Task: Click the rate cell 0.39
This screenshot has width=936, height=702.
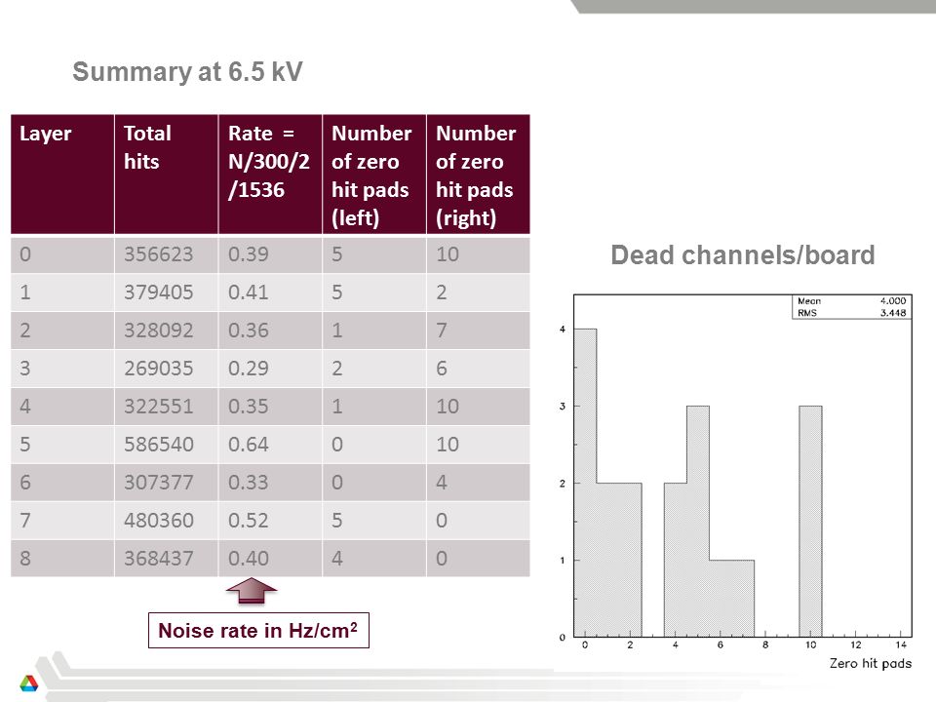Action: tap(270, 254)
